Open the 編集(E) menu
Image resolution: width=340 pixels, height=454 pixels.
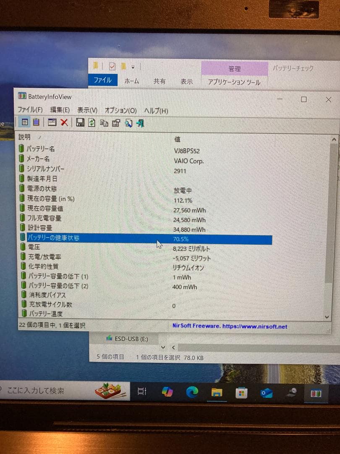pyautogui.click(x=60, y=110)
